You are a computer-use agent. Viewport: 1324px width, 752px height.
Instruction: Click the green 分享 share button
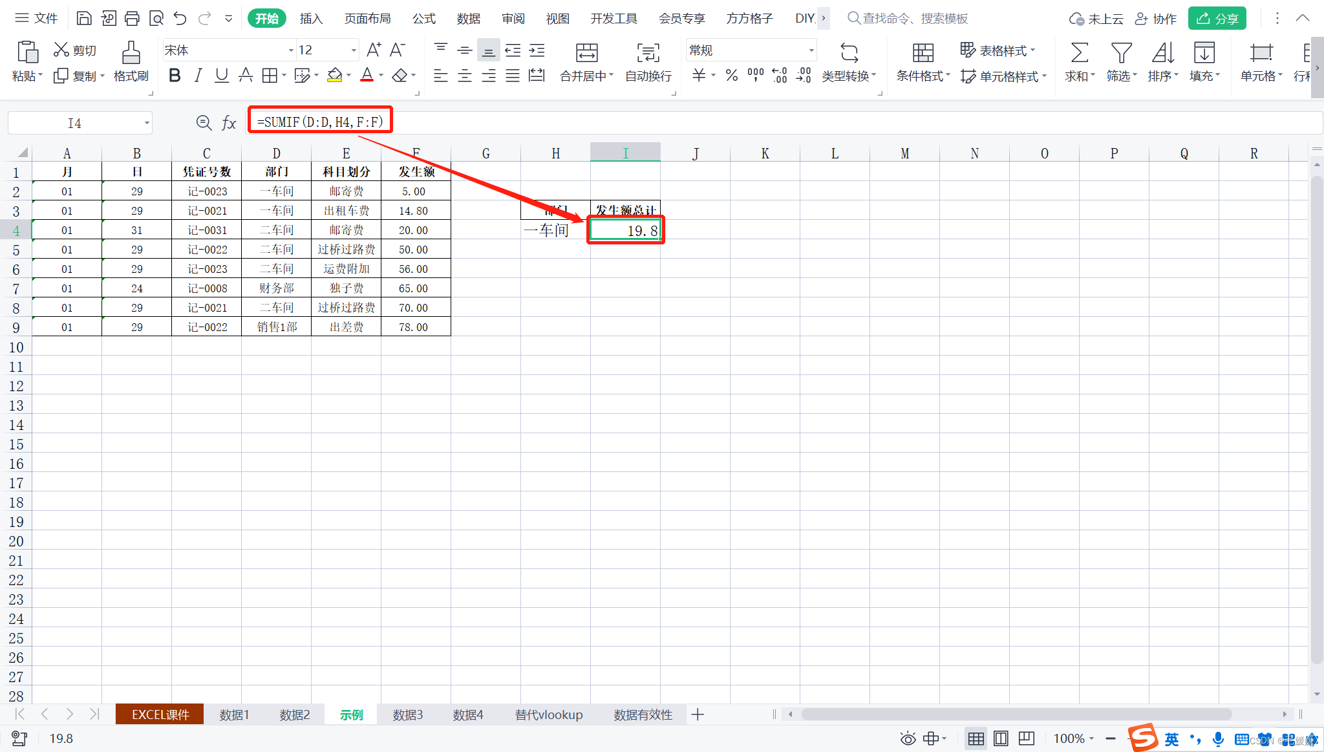point(1217,18)
